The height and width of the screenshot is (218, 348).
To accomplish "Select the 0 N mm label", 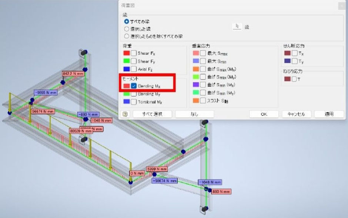I will click(x=137, y=173).
